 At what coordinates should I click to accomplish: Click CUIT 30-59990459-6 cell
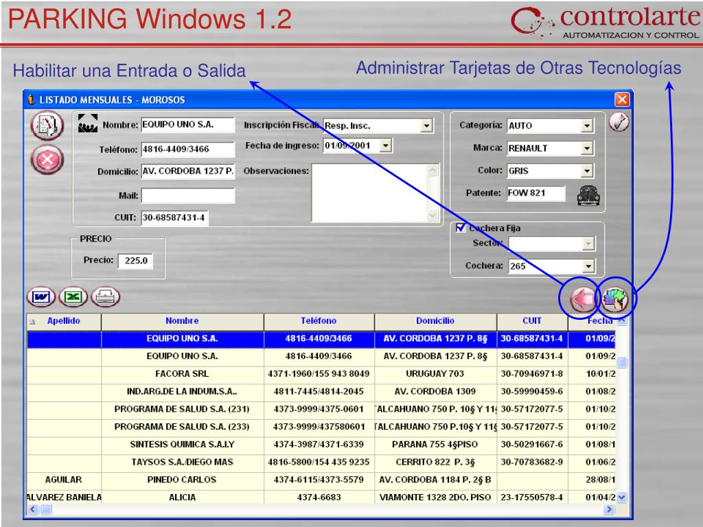coord(532,391)
